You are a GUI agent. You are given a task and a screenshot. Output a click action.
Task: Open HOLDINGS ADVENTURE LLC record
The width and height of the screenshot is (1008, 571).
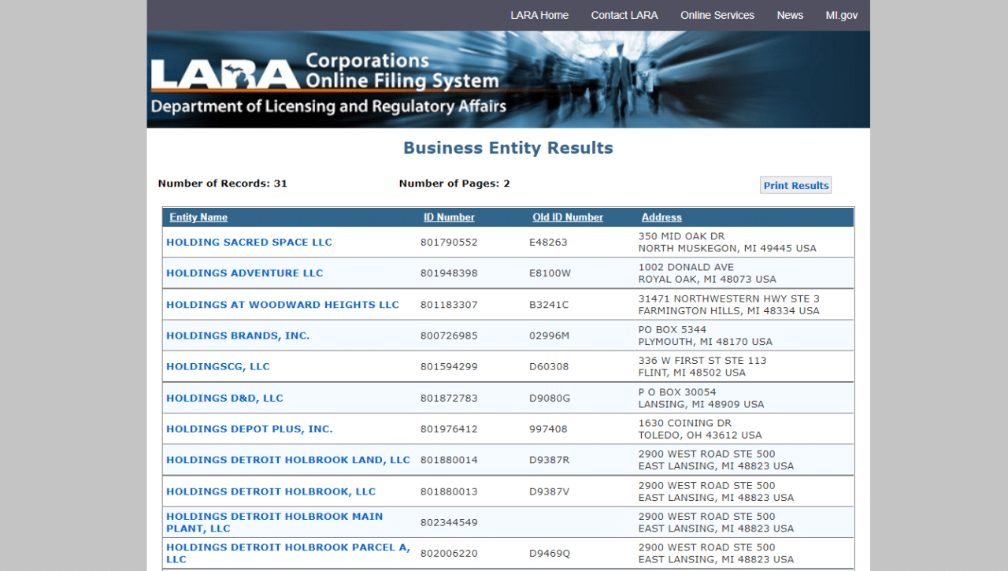coord(245,273)
